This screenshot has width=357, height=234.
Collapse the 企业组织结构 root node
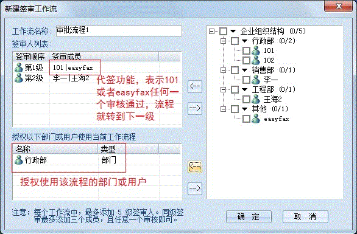click(x=212, y=31)
